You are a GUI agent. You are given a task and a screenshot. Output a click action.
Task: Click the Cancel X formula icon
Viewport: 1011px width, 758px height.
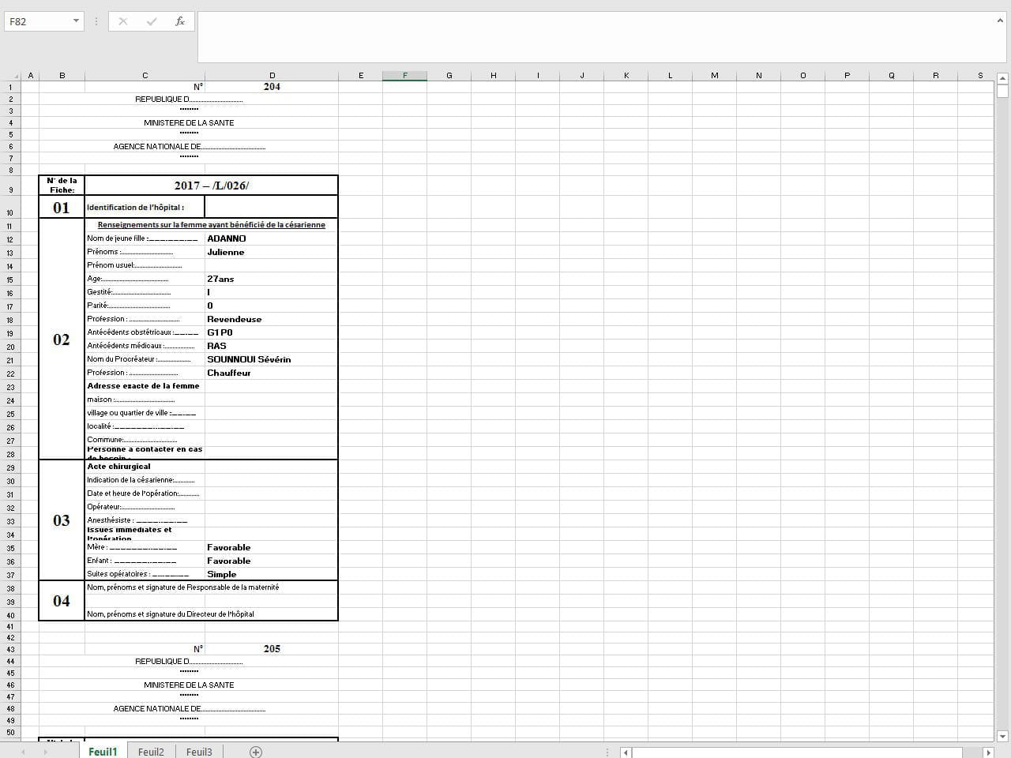tap(122, 21)
